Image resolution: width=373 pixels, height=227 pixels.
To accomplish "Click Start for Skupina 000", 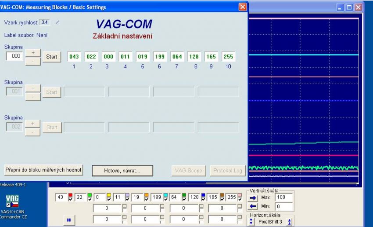I will pyautogui.click(x=51, y=57).
